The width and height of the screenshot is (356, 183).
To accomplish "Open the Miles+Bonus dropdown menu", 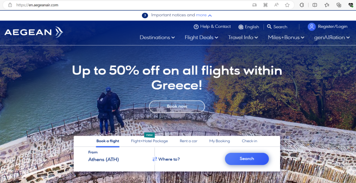I will (x=286, y=38).
